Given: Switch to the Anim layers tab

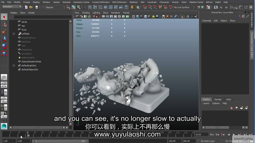Looking at the screenshot, I should point(228,100).
